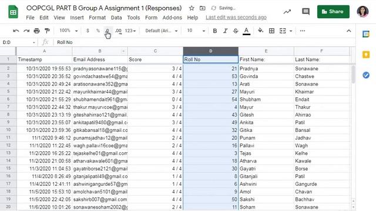Select column F header

click(321, 51)
